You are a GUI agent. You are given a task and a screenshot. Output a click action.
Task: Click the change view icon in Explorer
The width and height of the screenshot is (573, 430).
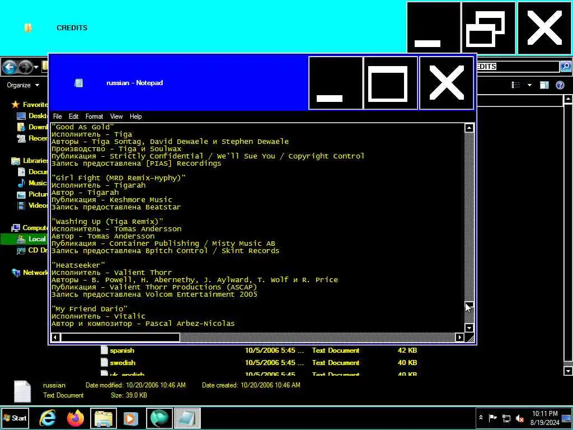click(x=516, y=85)
